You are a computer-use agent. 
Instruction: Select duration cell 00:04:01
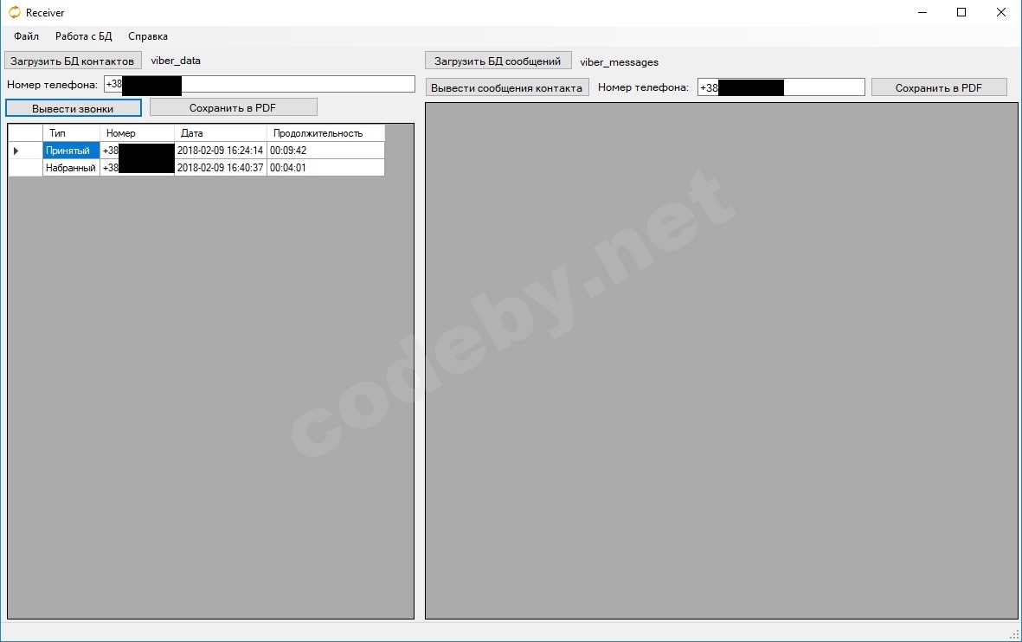pos(325,168)
